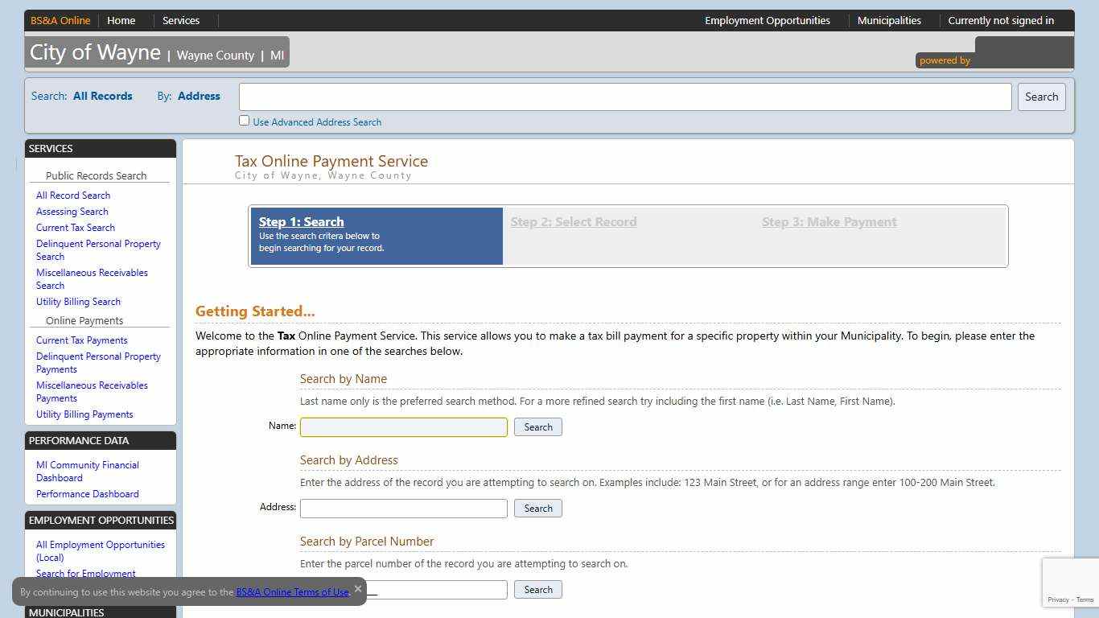Switch to Step 3: Make Payment
The width and height of the screenshot is (1099, 618).
coord(829,222)
